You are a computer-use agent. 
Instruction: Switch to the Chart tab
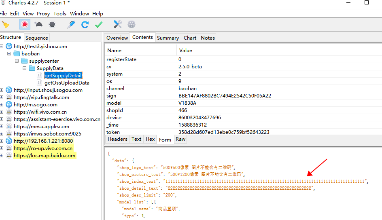[x=190, y=38]
